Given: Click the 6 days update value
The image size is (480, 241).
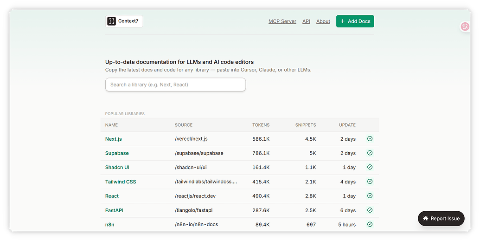Looking at the screenshot, I should click(348, 210).
